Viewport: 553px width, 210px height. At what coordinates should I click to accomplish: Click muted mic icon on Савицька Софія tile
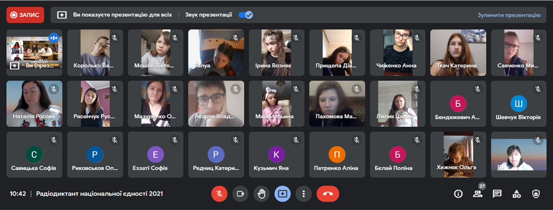pos(53,140)
